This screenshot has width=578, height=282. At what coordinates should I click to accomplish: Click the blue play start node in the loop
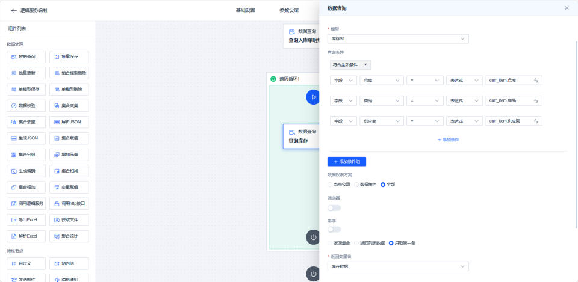pos(313,97)
